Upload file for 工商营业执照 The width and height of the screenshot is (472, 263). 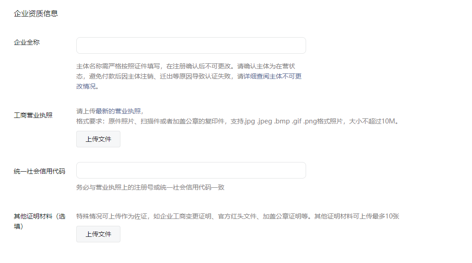[x=98, y=139]
